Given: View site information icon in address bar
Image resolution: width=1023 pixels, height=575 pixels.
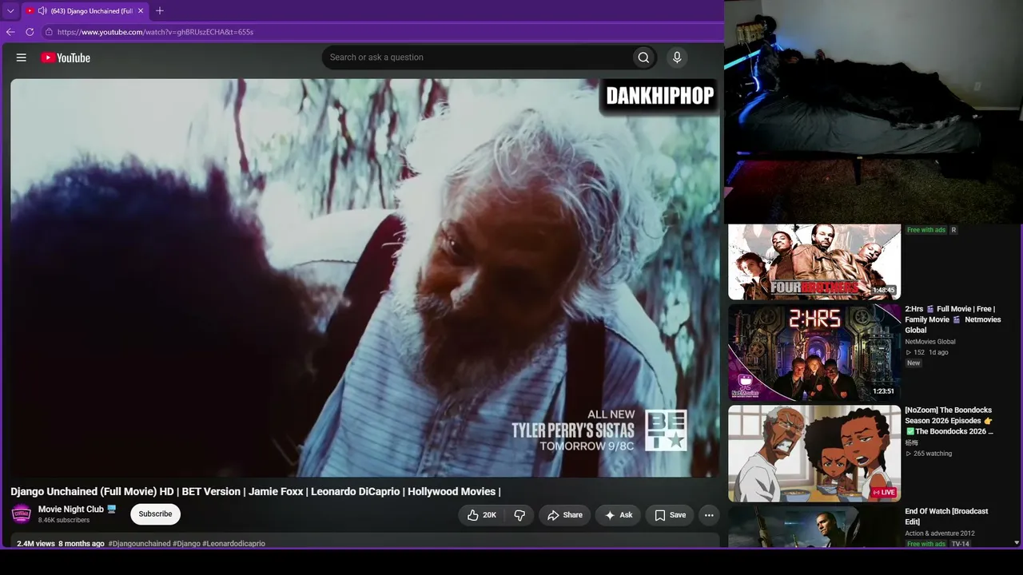Looking at the screenshot, I should [x=49, y=32].
